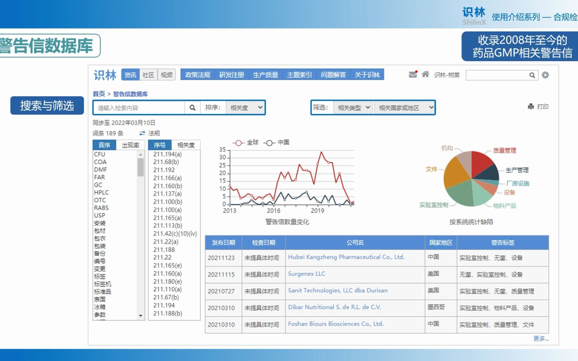Viewport: 578px width, 361px height.
Task: Open Surgenex LLC link
Action: coord(306,274)
